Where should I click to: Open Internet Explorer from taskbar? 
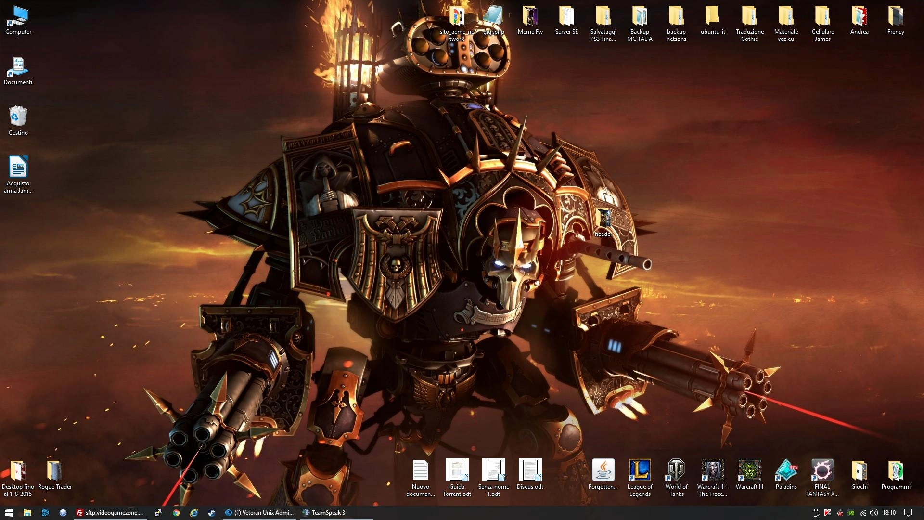[194, 513]
